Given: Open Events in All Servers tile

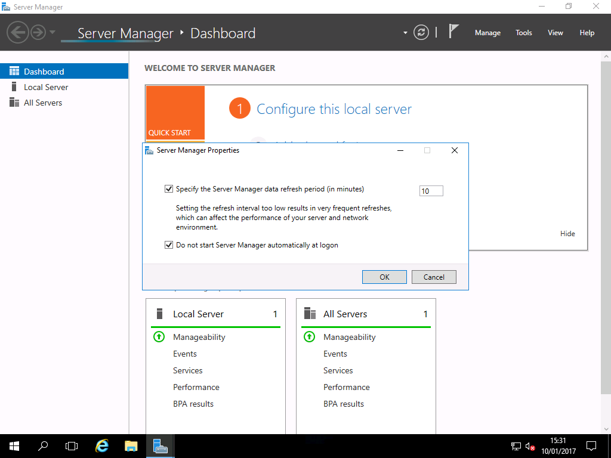Looking at the screenshot, I should tap(335, 354).
